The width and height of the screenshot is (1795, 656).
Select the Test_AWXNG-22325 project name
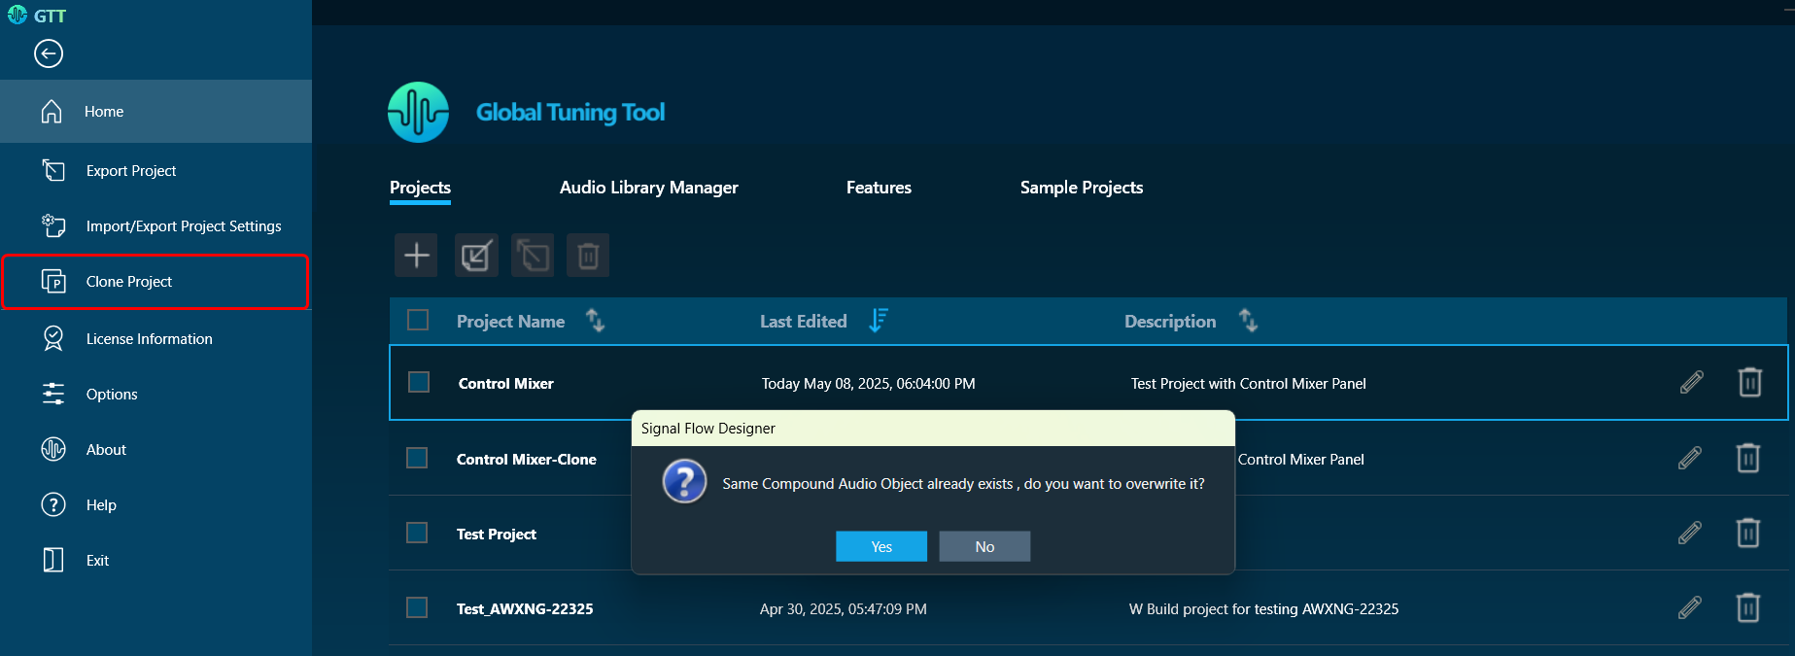525,609
